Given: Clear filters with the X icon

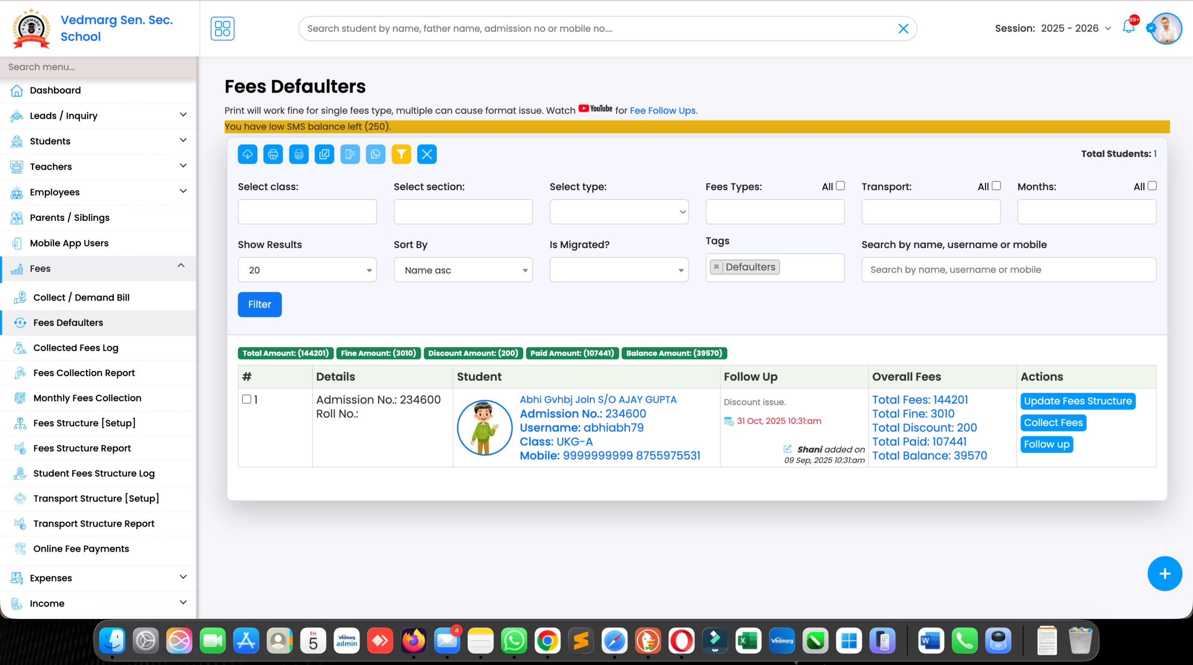Looking at the screenshot, I should coord(427,154).
